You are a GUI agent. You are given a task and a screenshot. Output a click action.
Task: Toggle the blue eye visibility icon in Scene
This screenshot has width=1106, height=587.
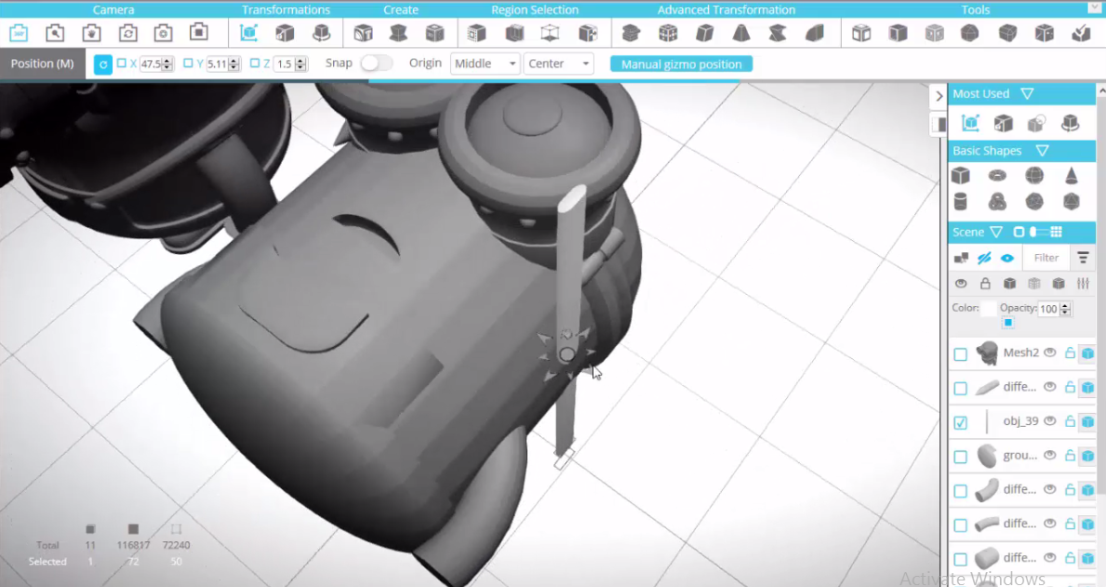pos(1007,259)
